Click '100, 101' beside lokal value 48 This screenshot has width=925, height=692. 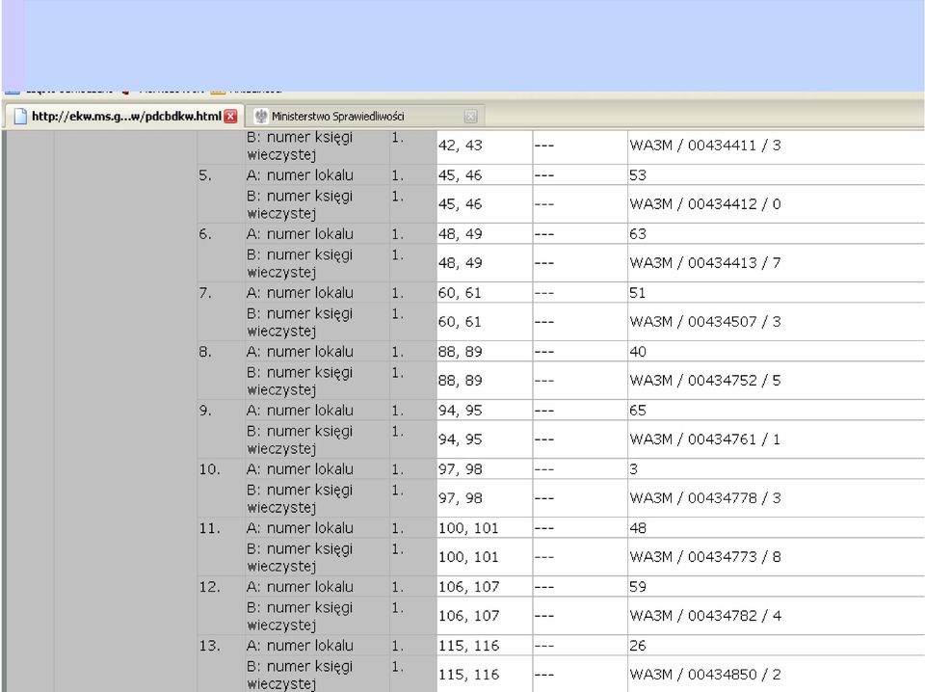[468, 527]
